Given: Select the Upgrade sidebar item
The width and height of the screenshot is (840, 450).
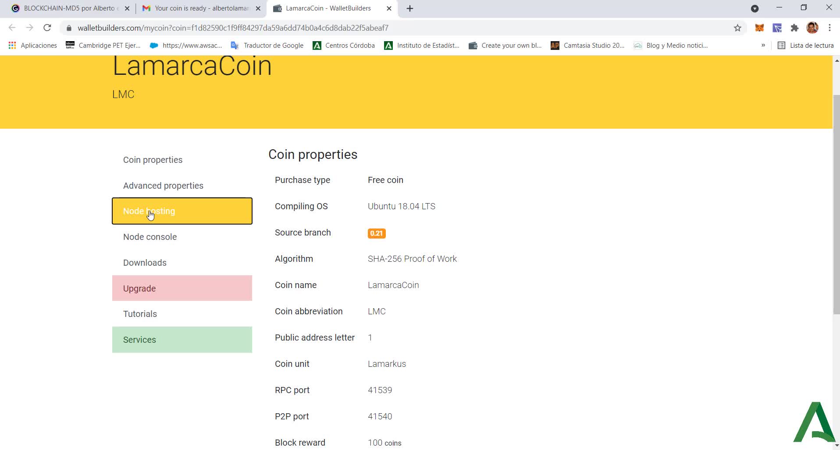Looking at the screenshot, I should click(x=139, y=288).
